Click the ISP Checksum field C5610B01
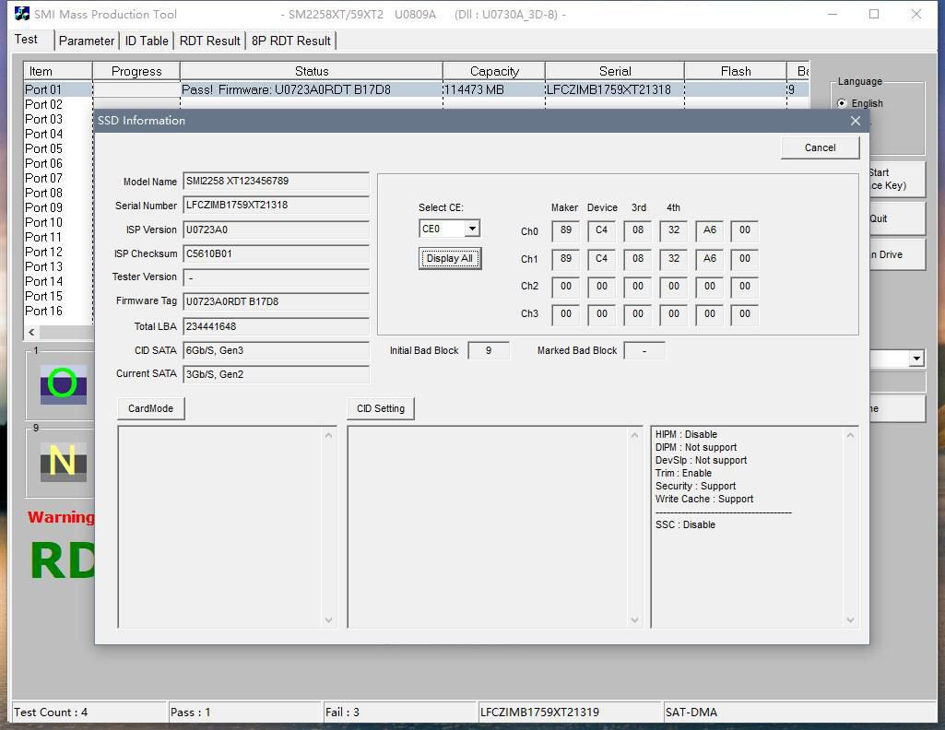The image size is (945, 730). pos(276,254)
